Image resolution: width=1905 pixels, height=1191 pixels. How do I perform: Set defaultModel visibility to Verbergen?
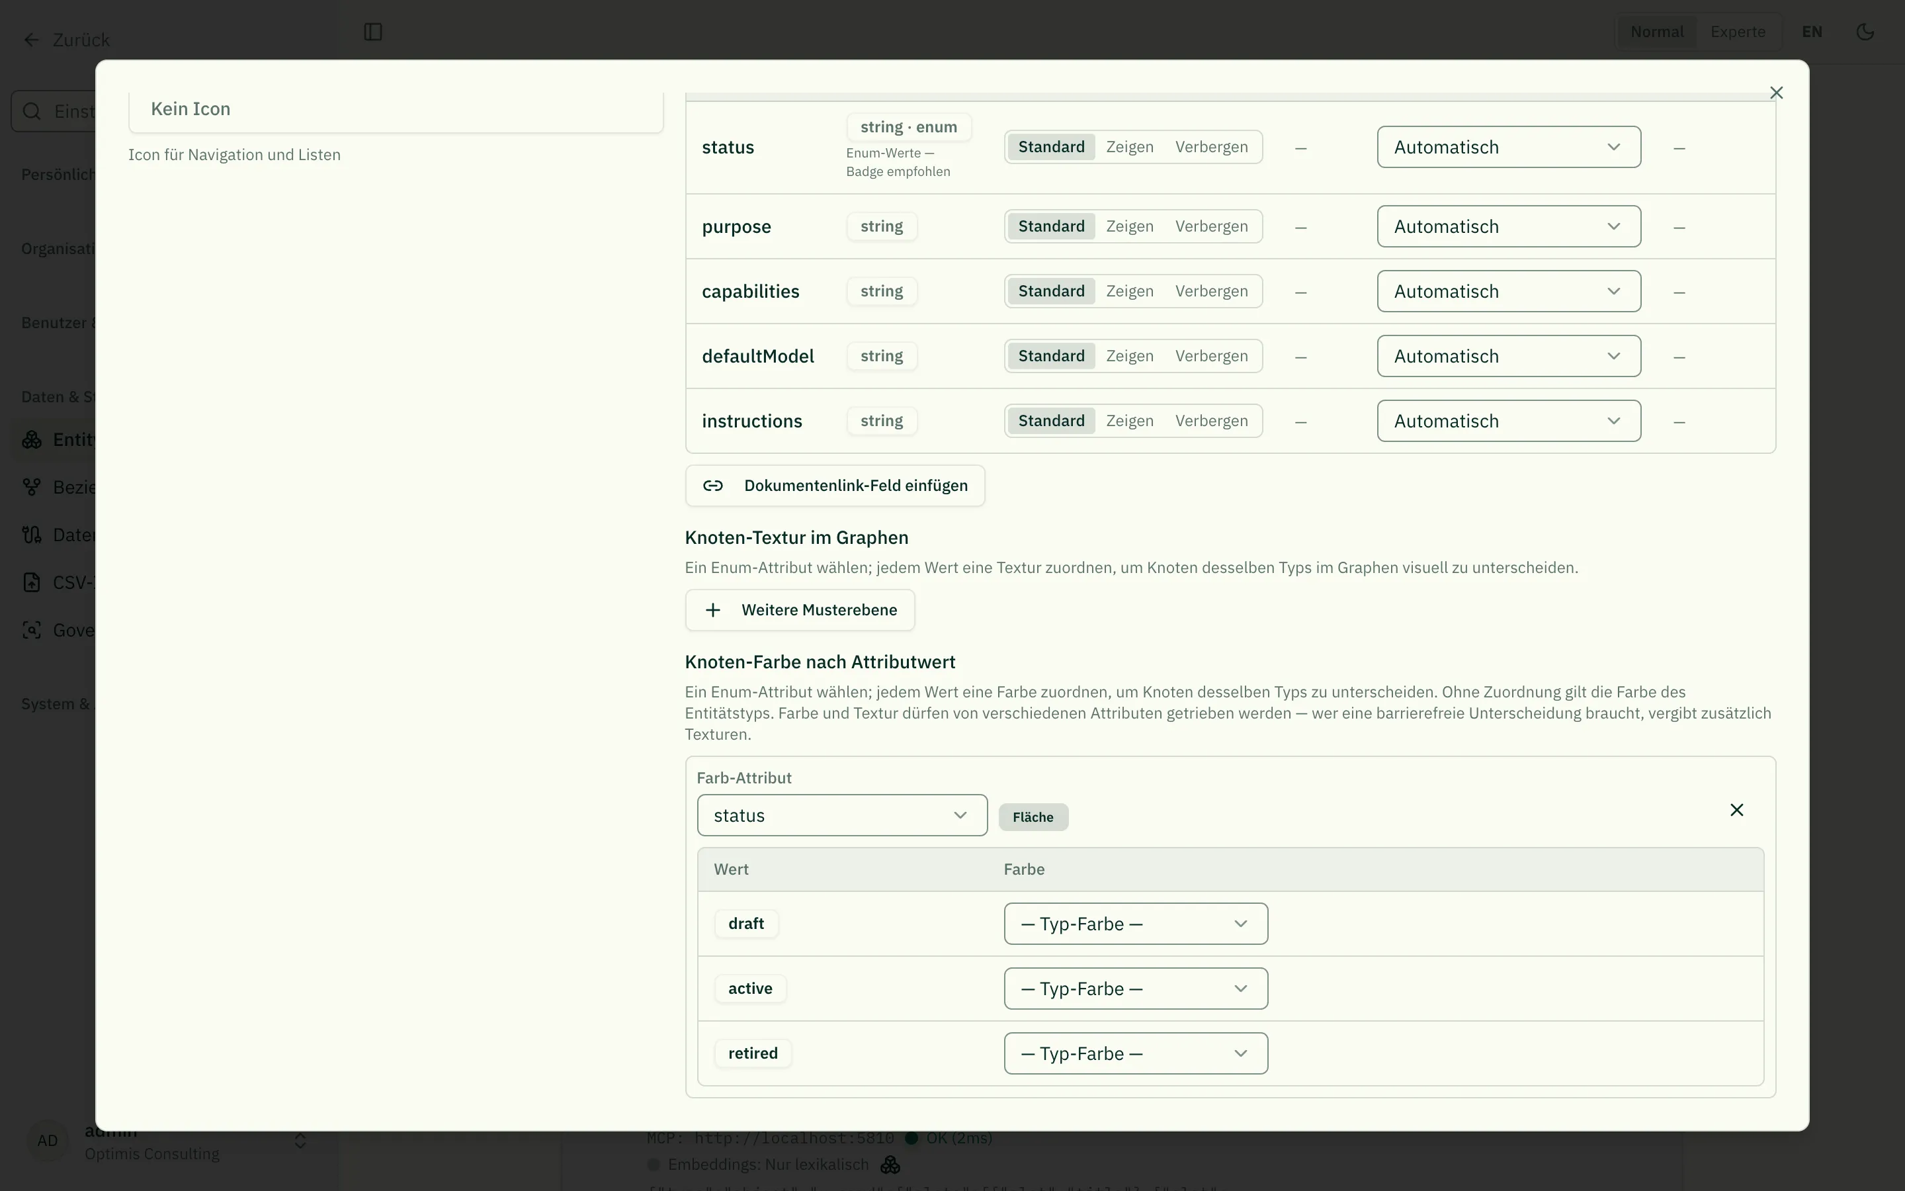coord(1212,356)
